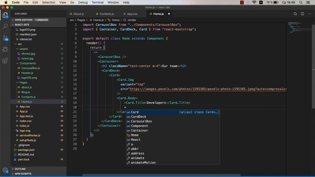The height and width of the screenshot is (177, 315).
Task: Click the render breadcrumb
Action: coord(132,20)
